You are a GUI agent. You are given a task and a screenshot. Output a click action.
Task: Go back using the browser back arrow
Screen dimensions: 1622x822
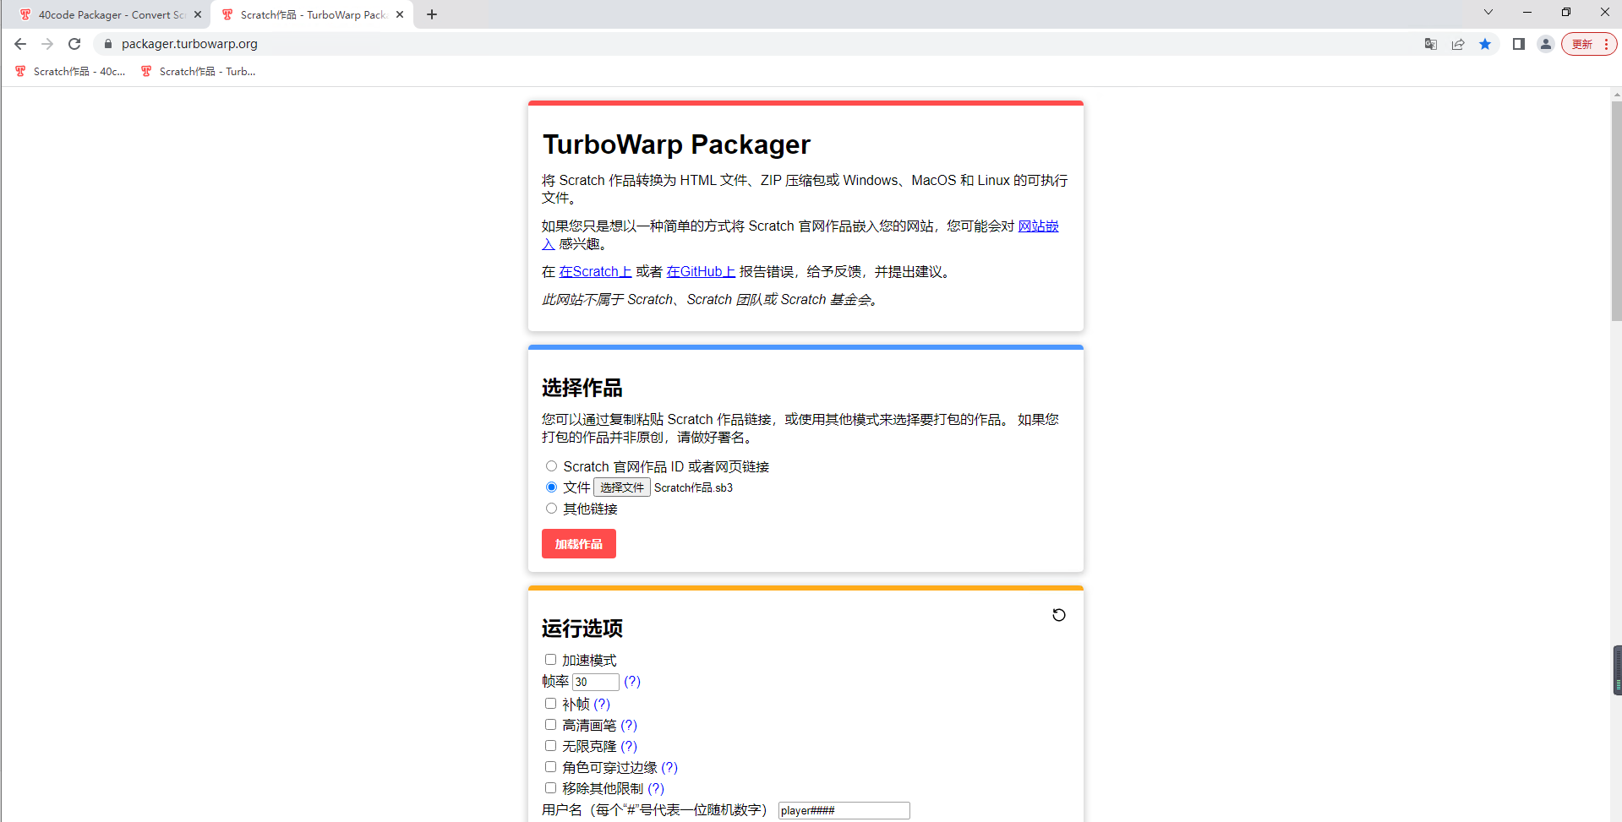coord(20,44)
